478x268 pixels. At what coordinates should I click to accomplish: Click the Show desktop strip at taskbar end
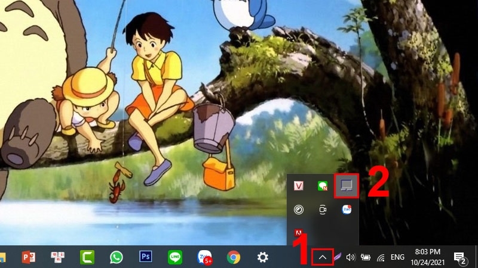click(476, 257)
